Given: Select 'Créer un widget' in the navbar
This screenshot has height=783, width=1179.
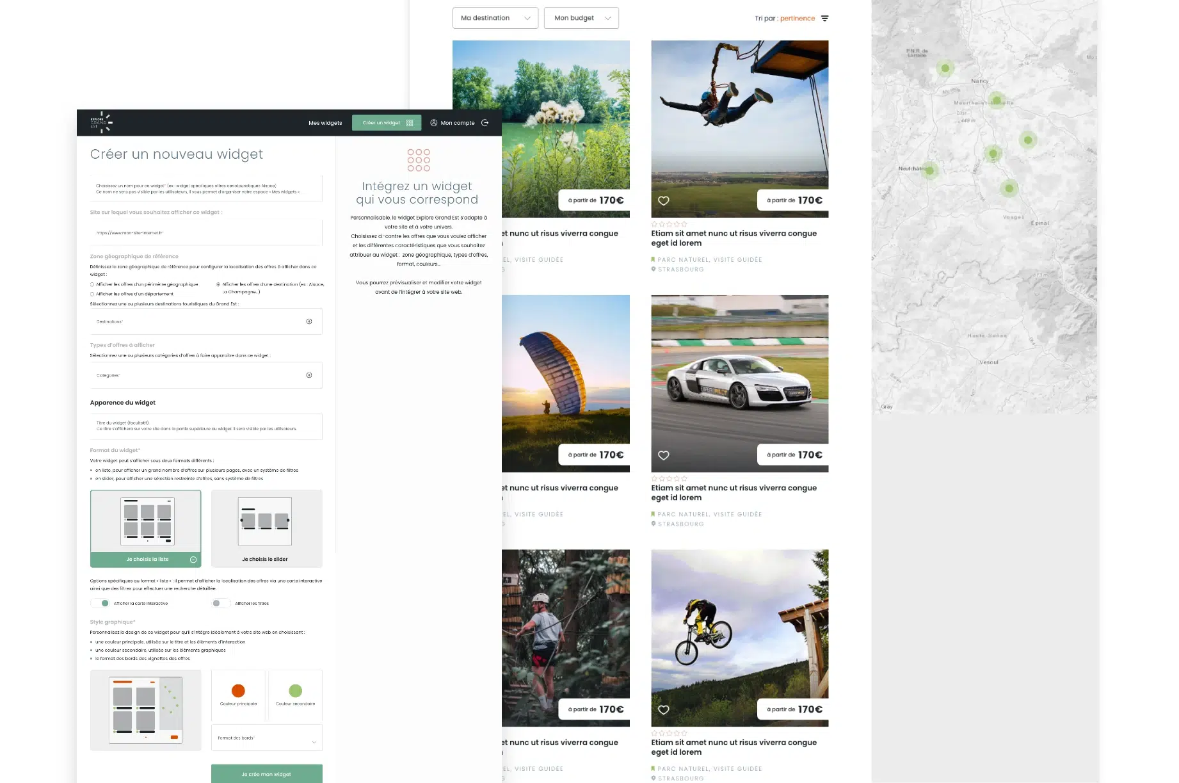Looking at the screenshot, I should (x=381, y=122).
